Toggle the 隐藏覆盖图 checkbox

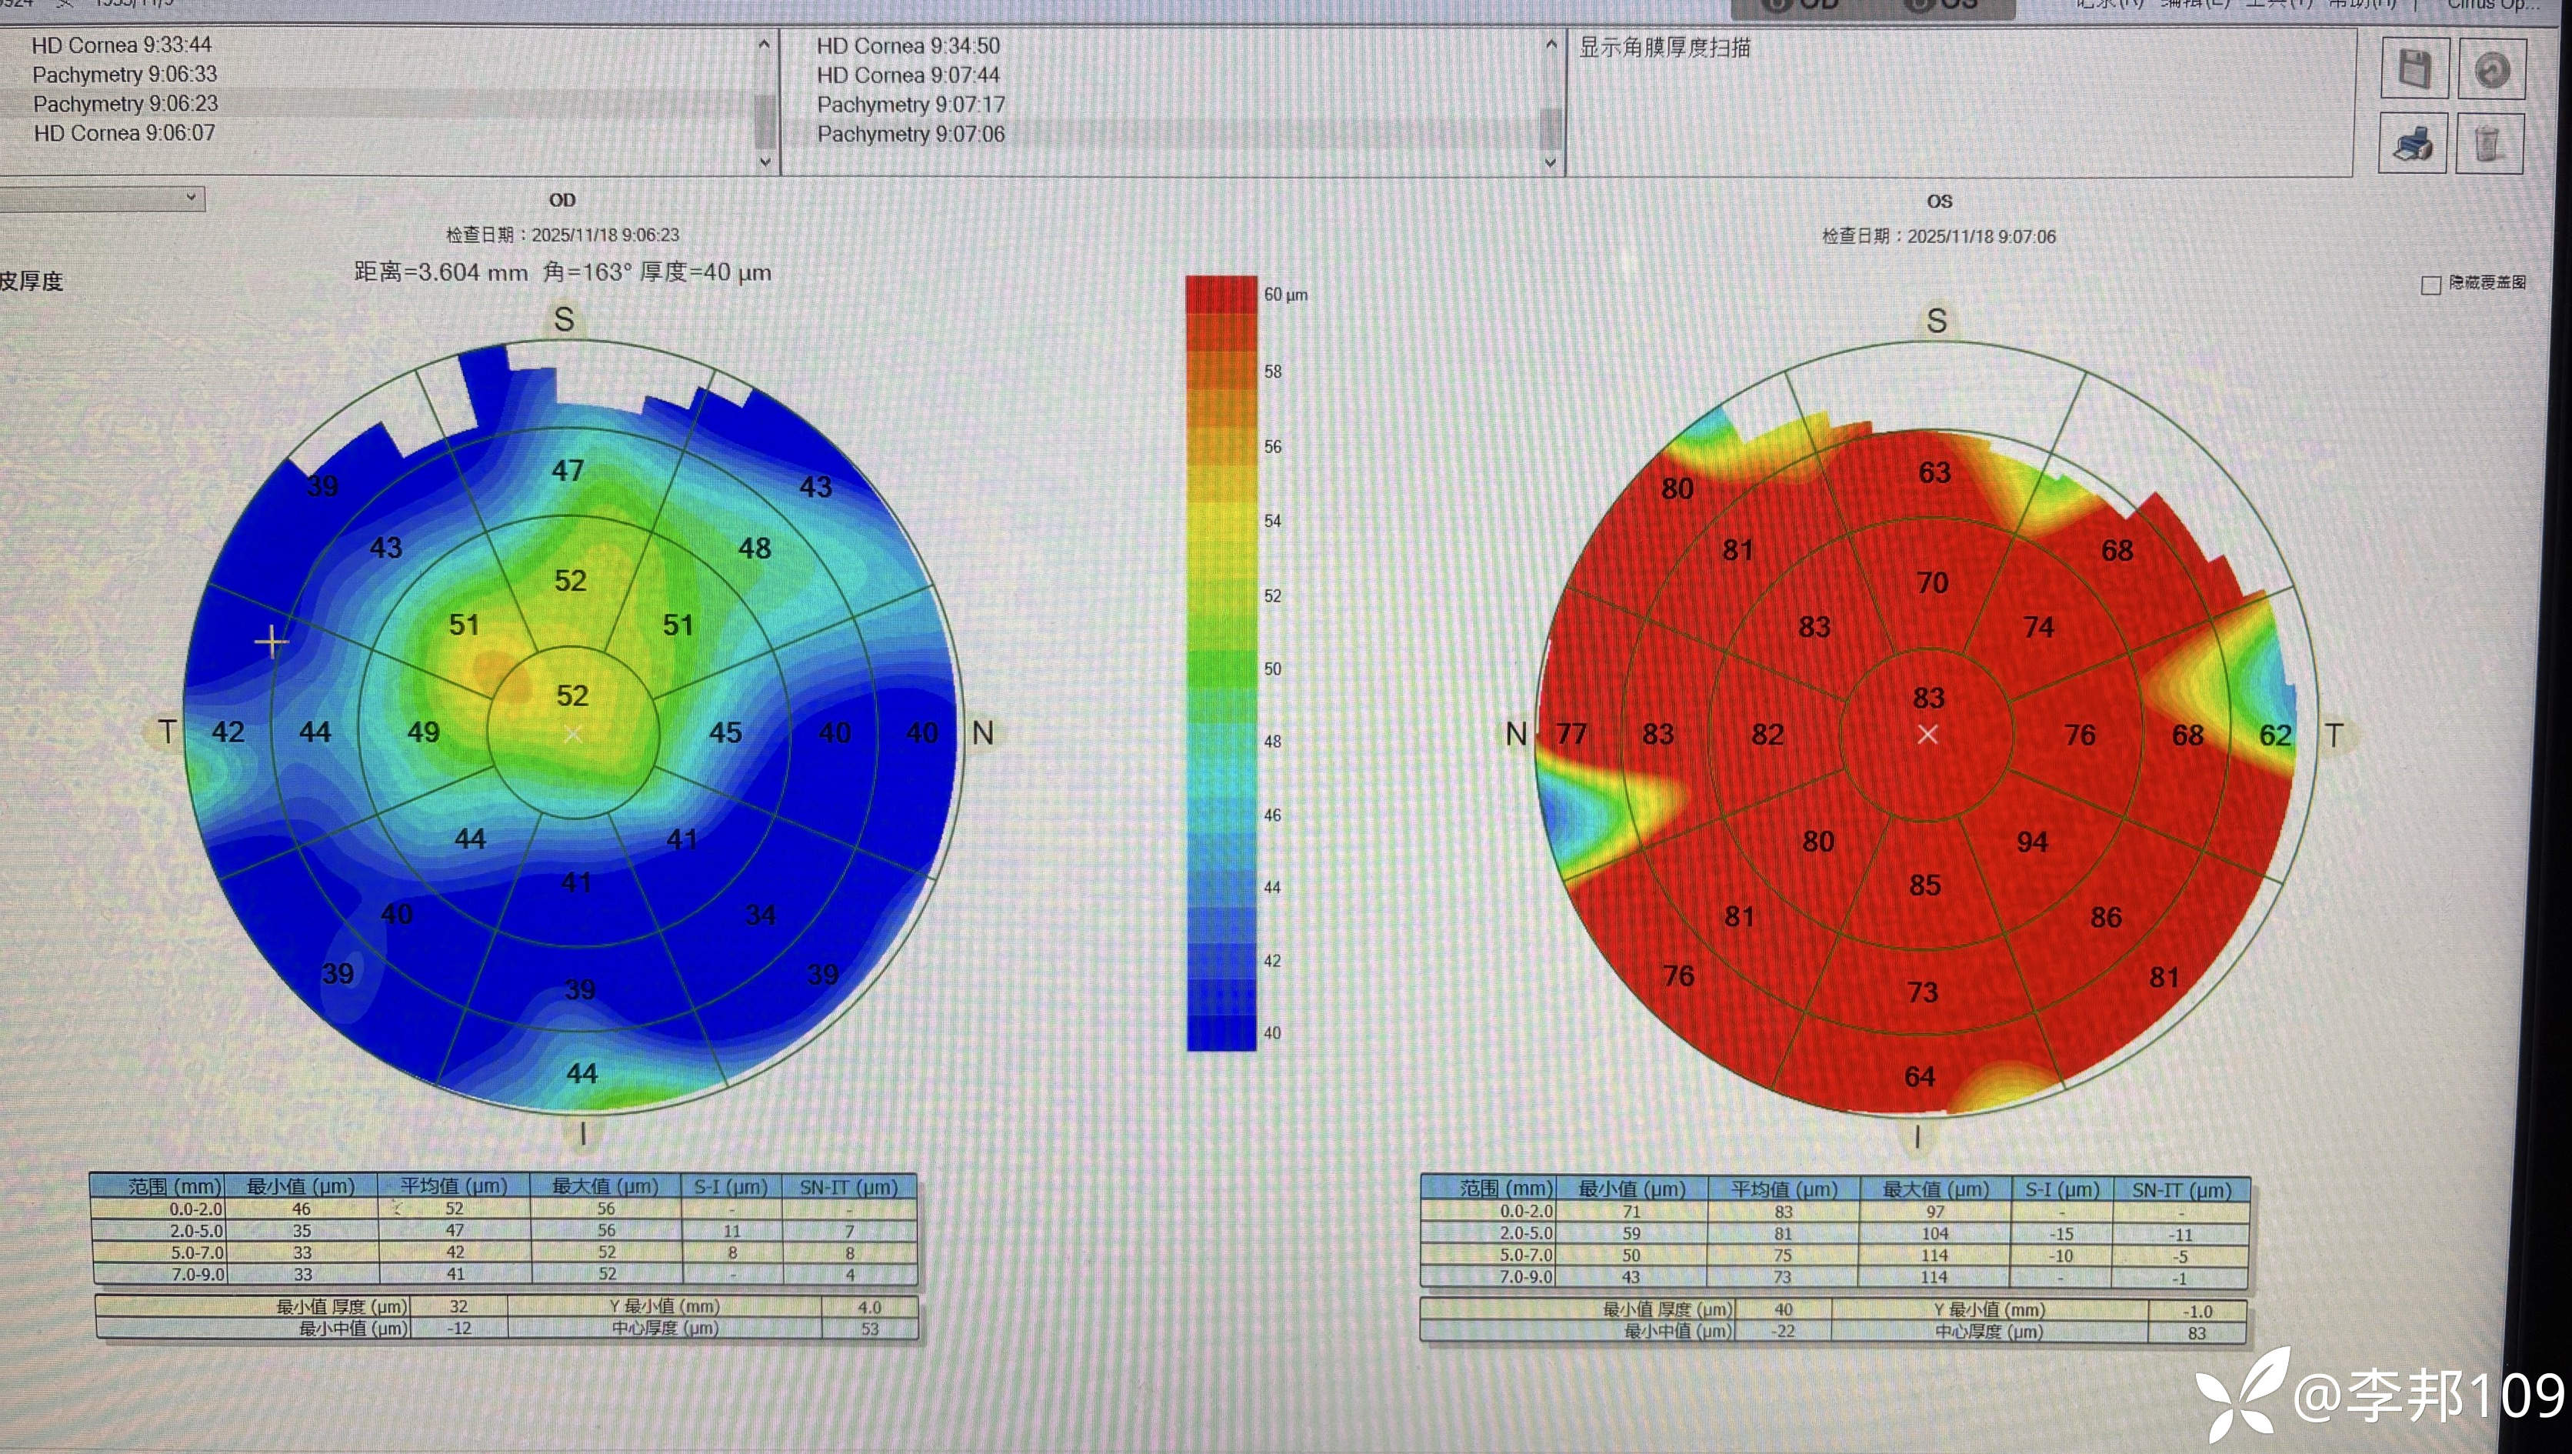2430,285
